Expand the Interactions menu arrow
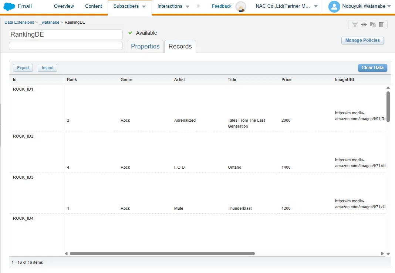 click(188, 7)
